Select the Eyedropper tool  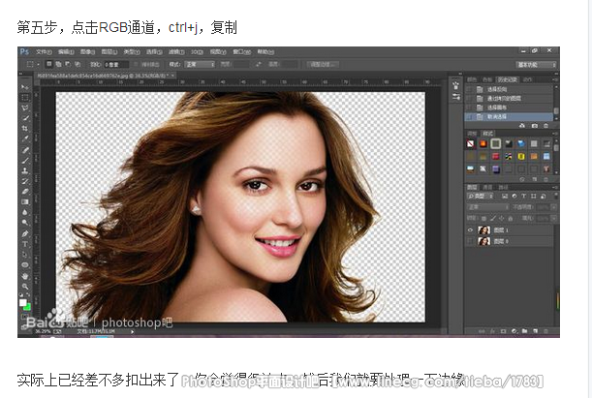click(x=25, y=138)
